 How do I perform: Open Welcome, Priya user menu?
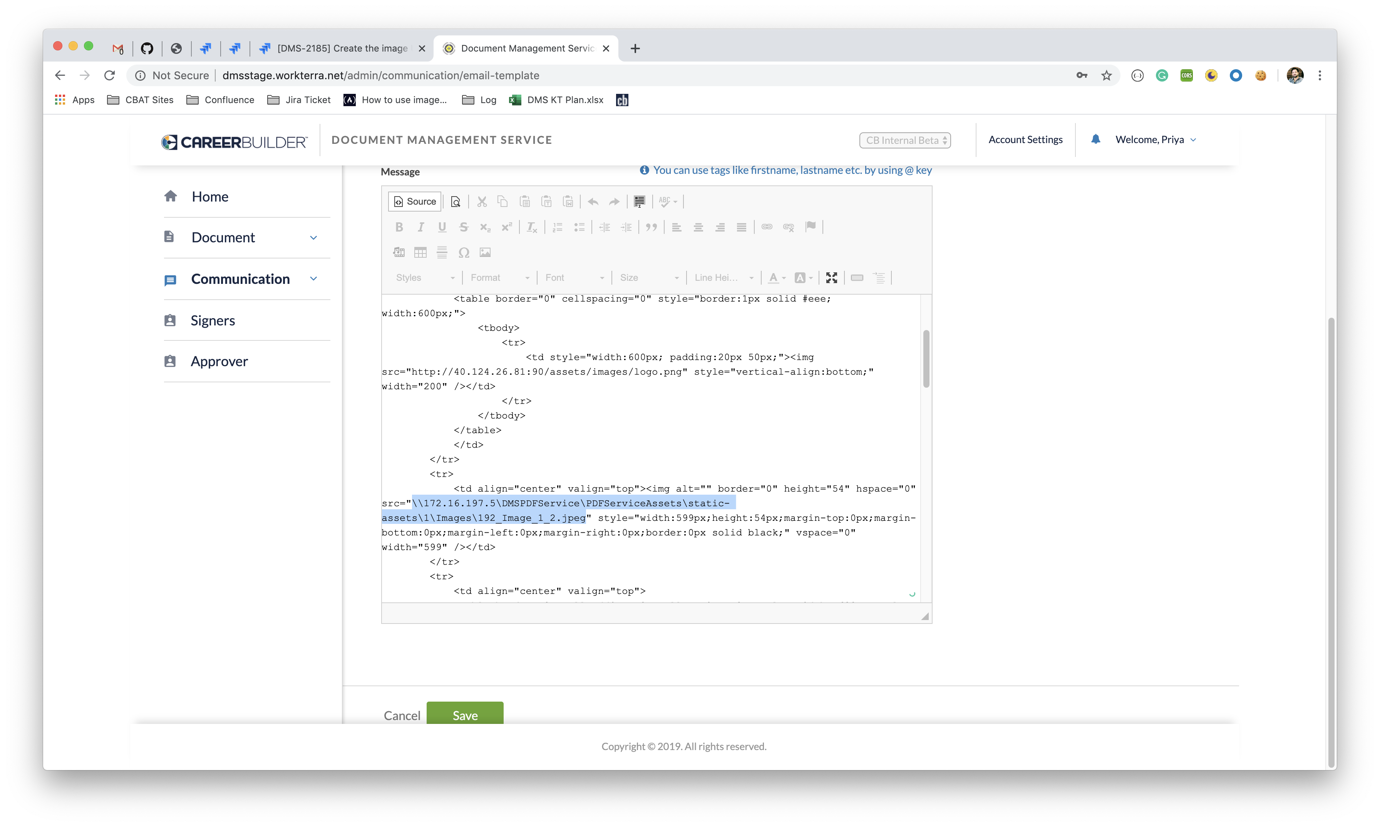1156,140
